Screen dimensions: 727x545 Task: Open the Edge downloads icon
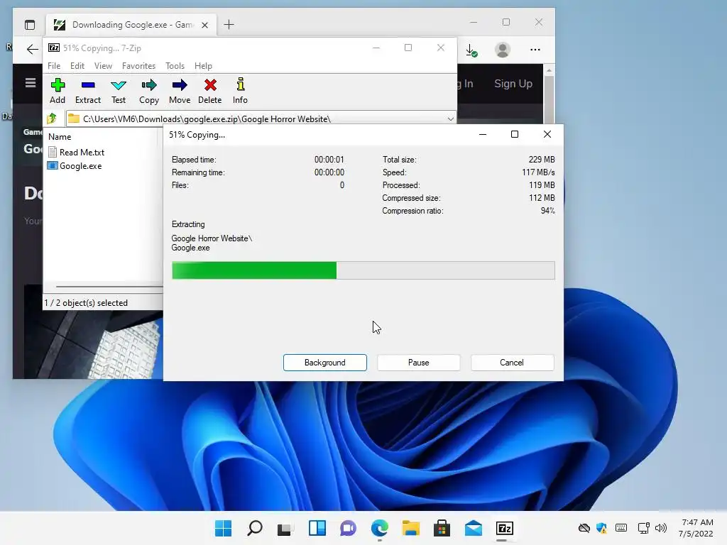[471, 50]
